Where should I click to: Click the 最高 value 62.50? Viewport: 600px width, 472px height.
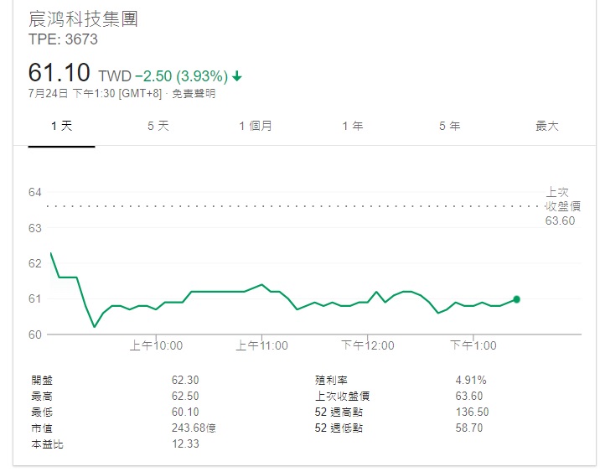[185, 397]
